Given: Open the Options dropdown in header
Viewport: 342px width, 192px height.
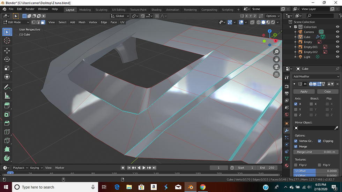Looking at the screenshot, I should (x=273, y=16).
